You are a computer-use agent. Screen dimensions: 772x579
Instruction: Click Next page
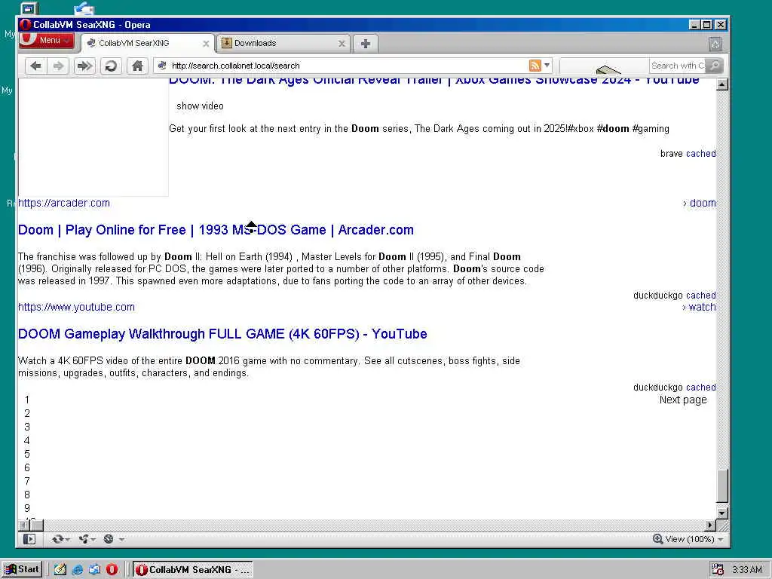click(683, 400)
